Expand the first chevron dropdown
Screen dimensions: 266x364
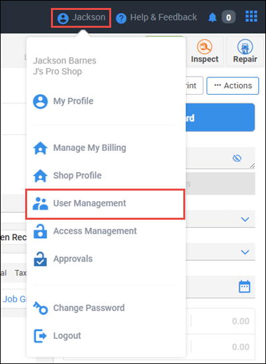point(245,219)
